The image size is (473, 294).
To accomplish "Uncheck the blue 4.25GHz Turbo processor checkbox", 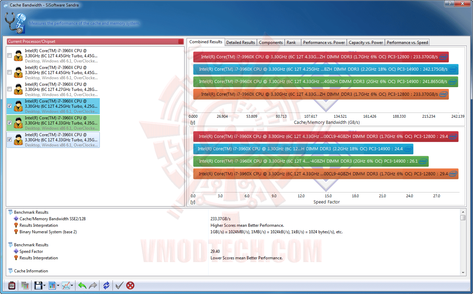I will (x=9, y=106).
